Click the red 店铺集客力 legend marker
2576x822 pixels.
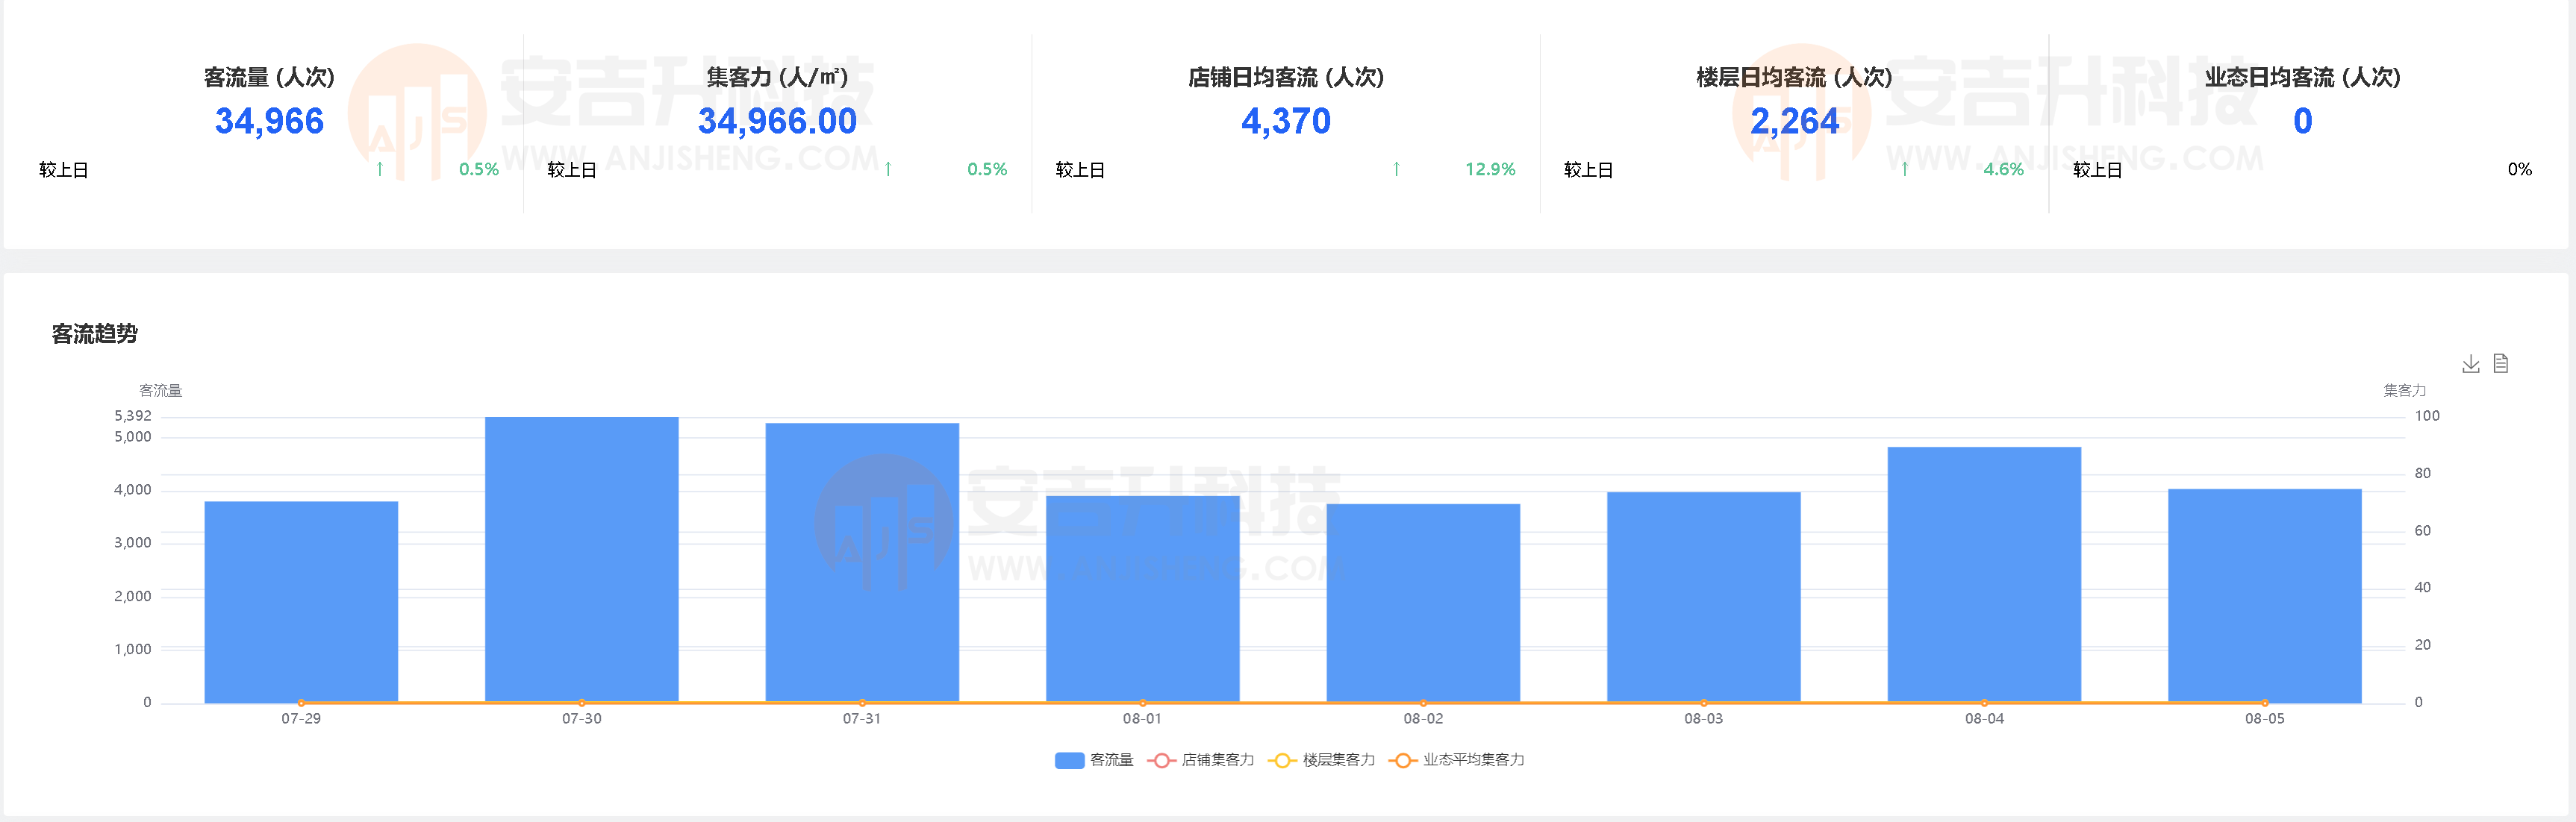tap(1159, 759)
